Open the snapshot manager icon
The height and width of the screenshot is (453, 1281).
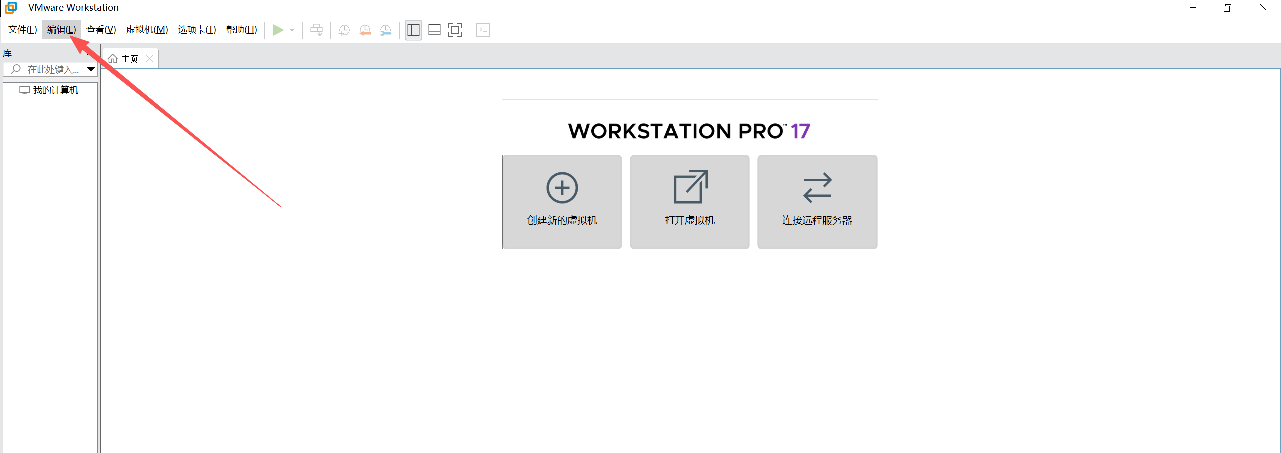tap(386, 30)
